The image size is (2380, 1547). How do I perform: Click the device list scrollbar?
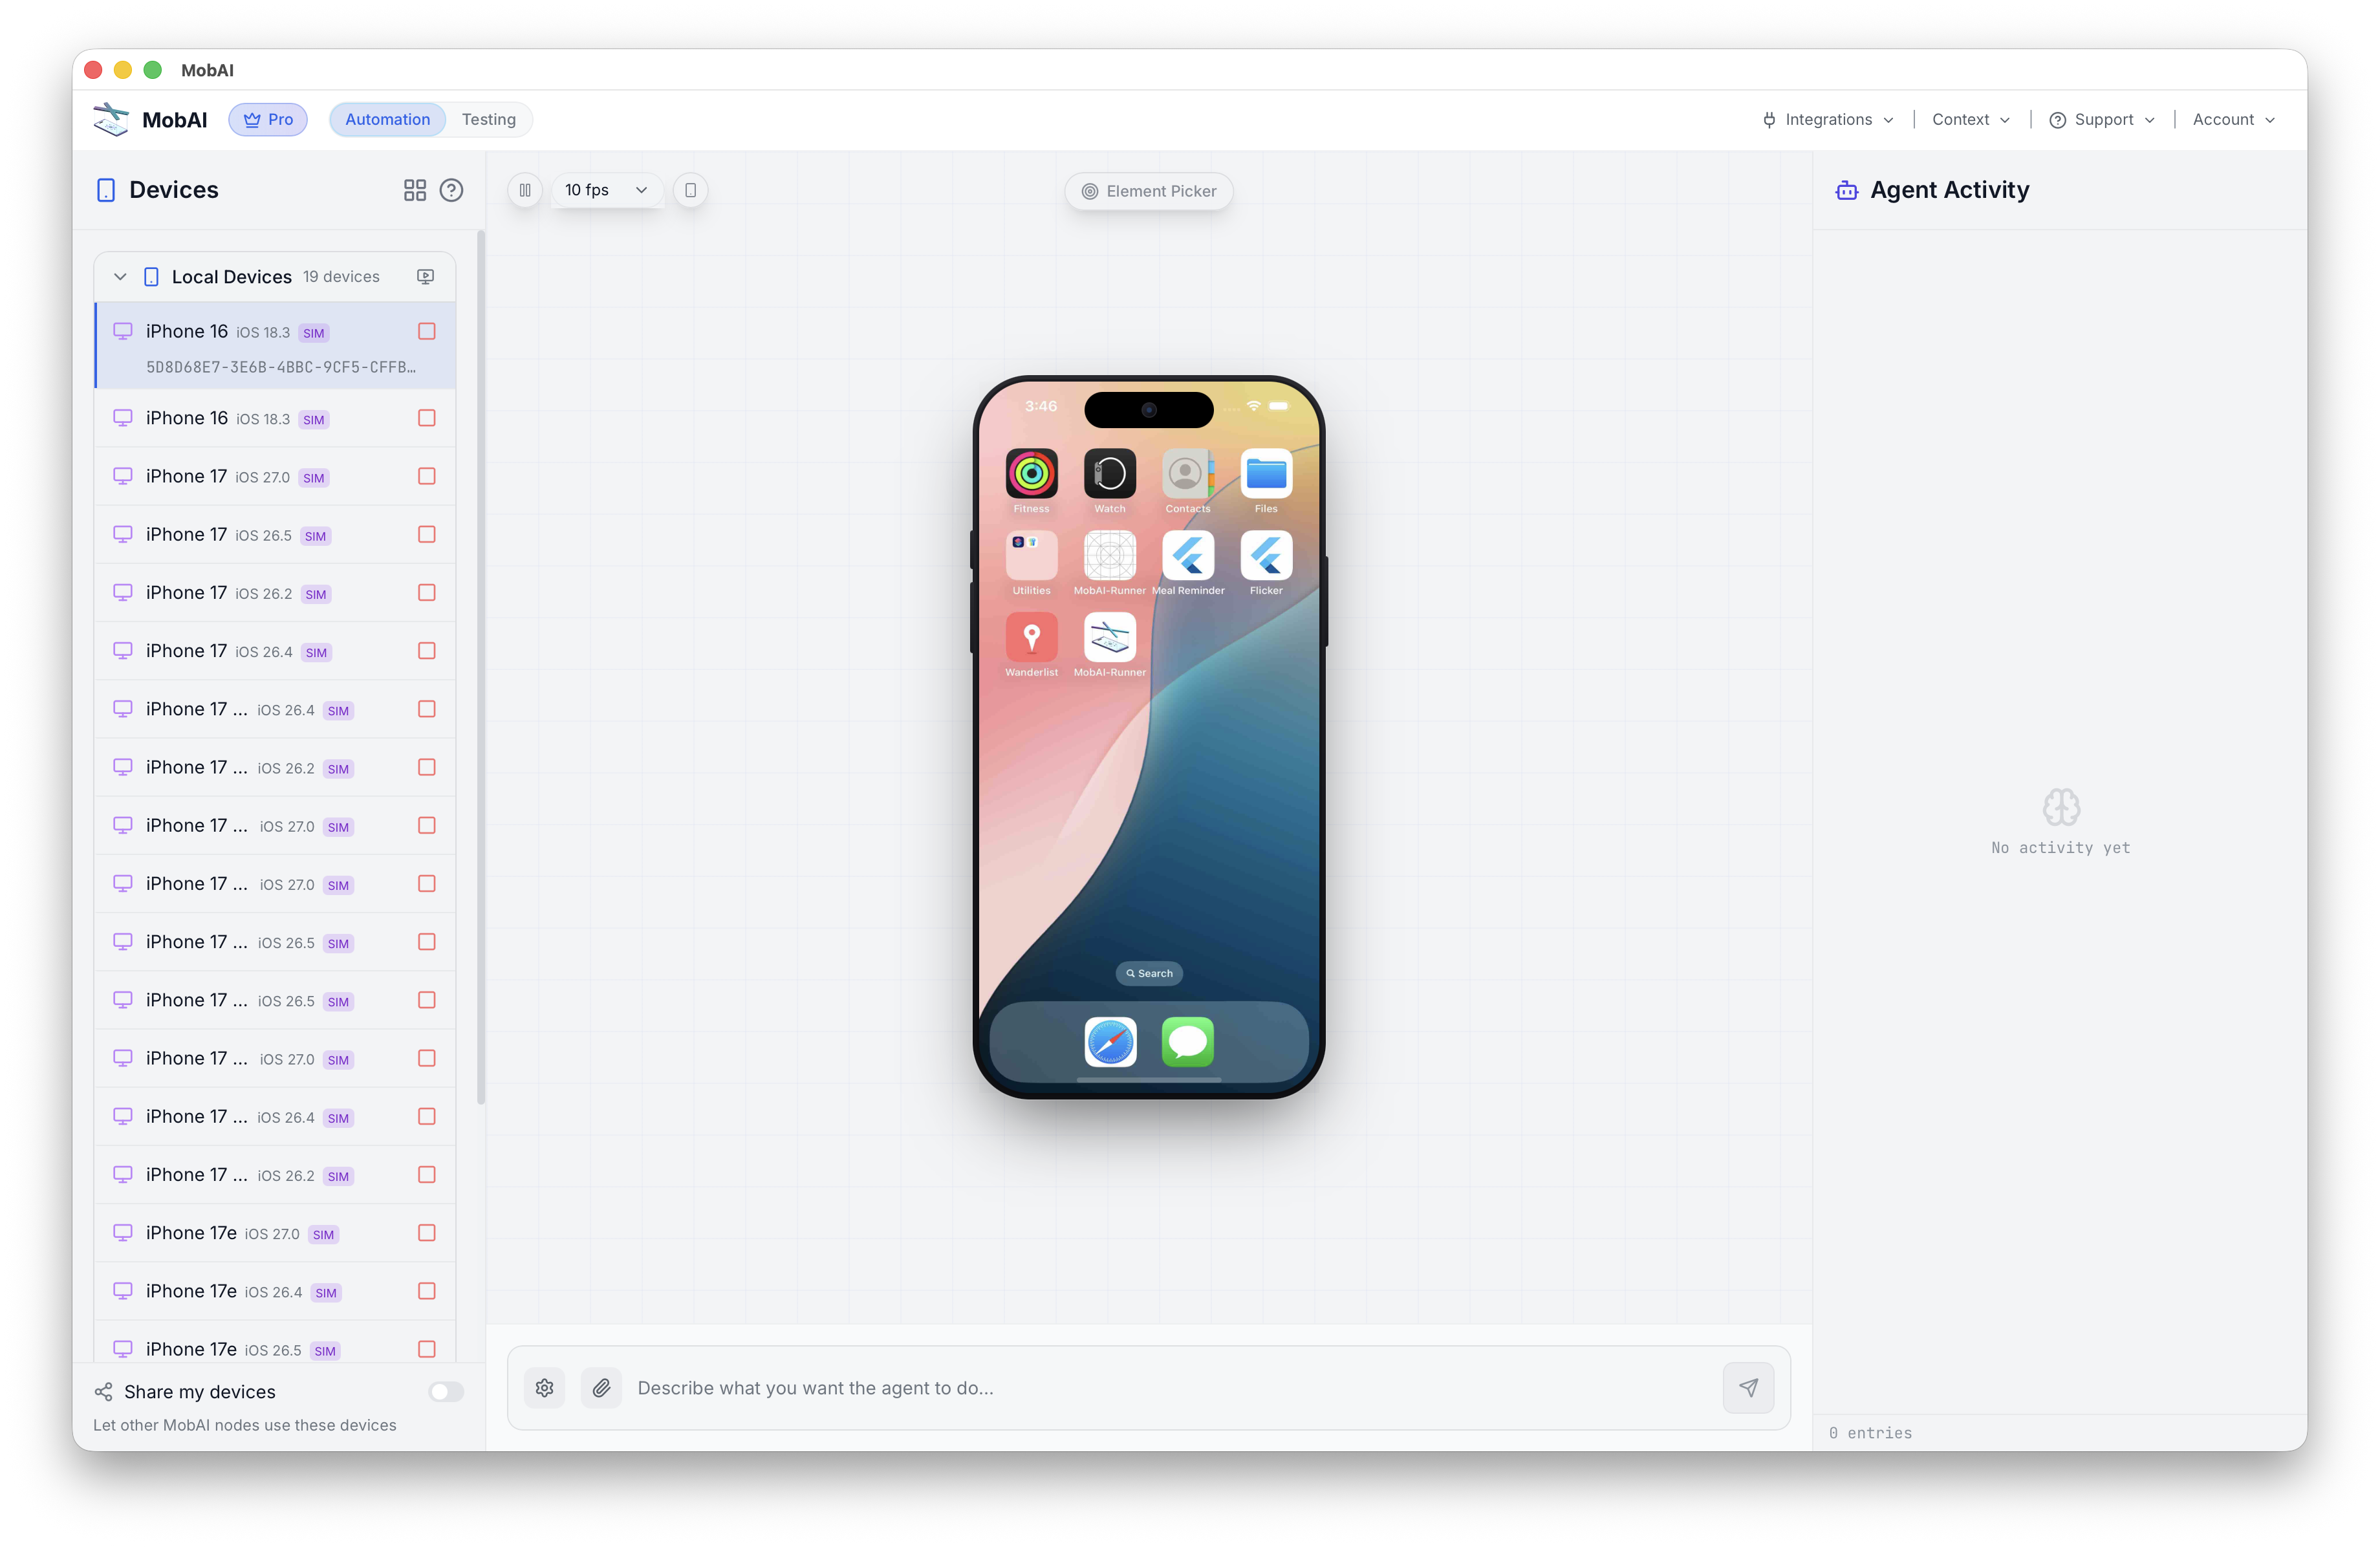pyautogui.click(x=481, y=668)
